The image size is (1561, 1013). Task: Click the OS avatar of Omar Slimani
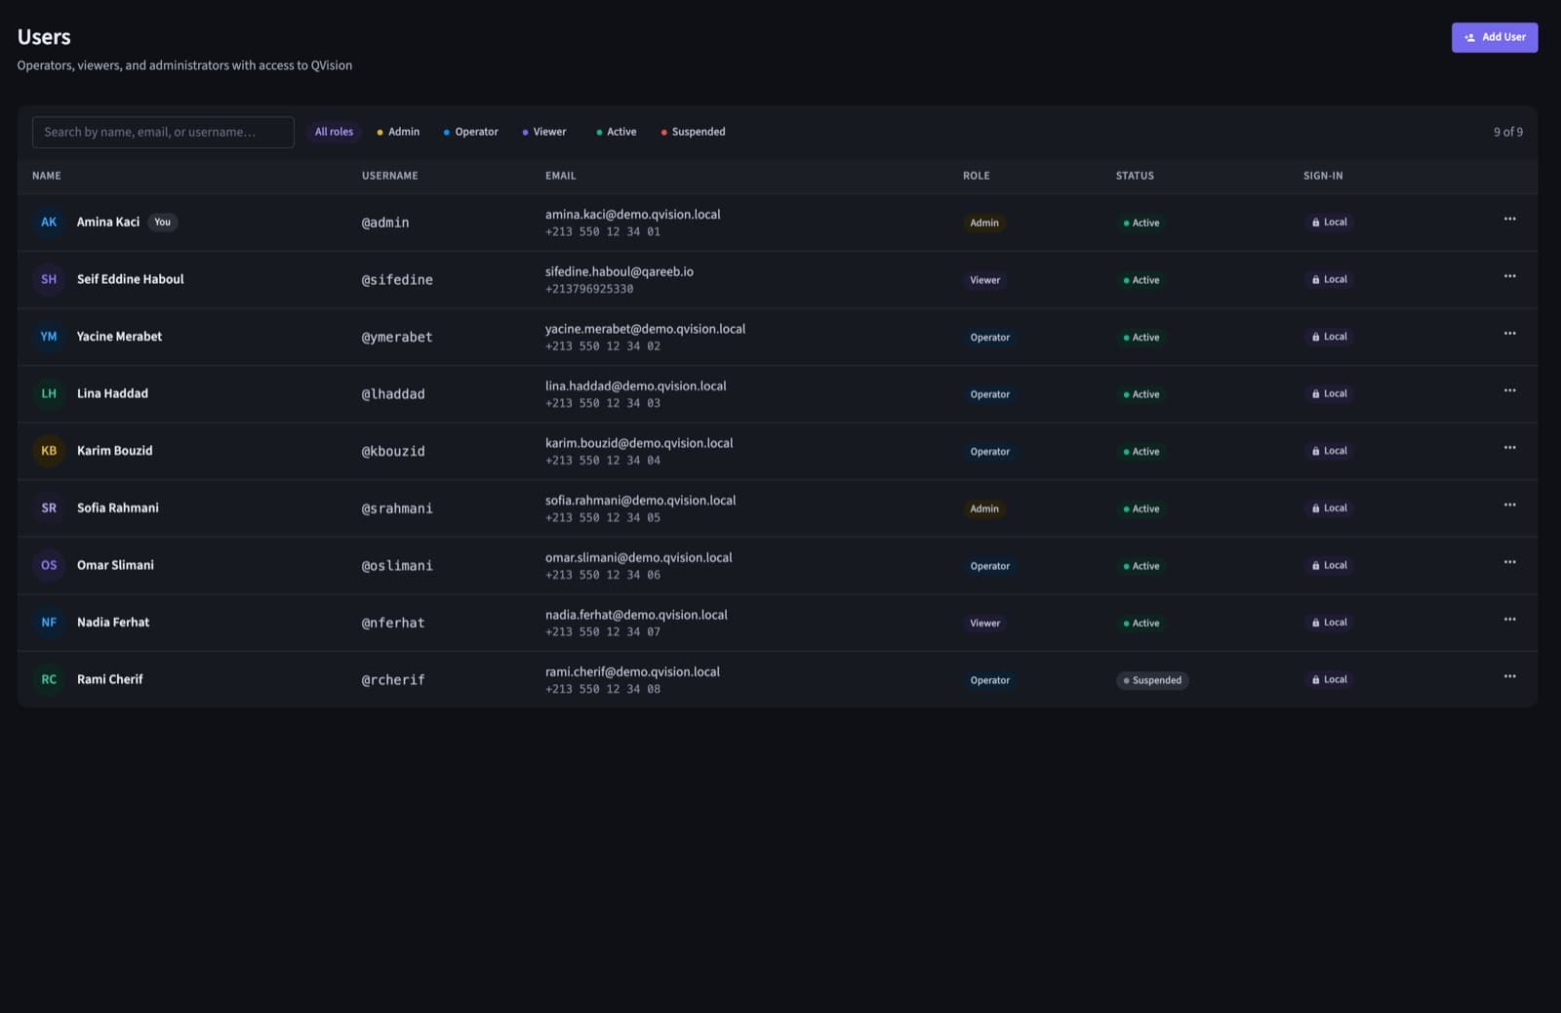(49, 565)
